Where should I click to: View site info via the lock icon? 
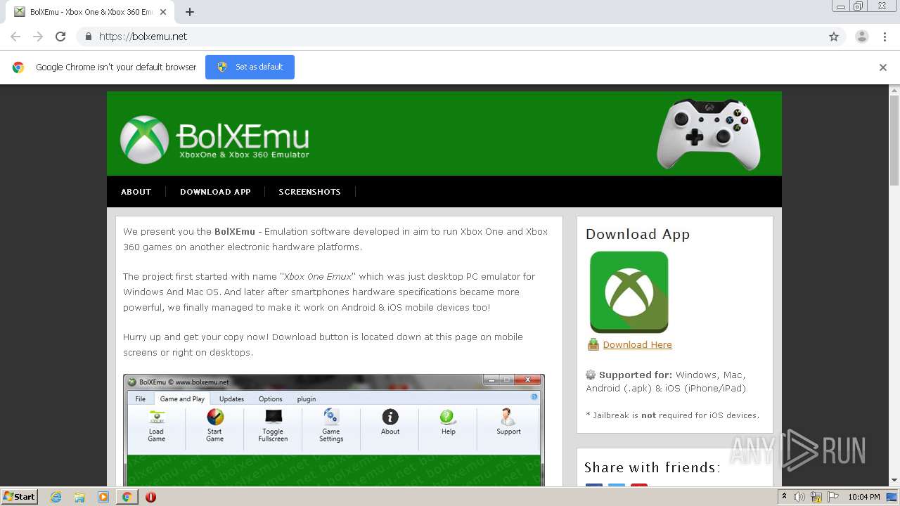pos(88,37)
